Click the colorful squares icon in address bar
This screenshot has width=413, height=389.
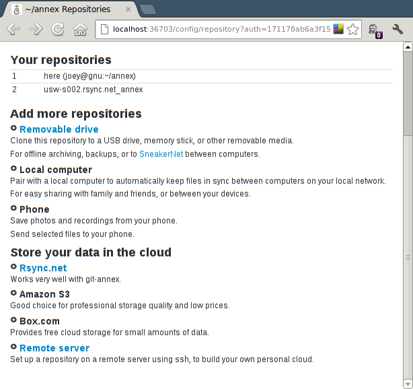click(x=338, y=29)
